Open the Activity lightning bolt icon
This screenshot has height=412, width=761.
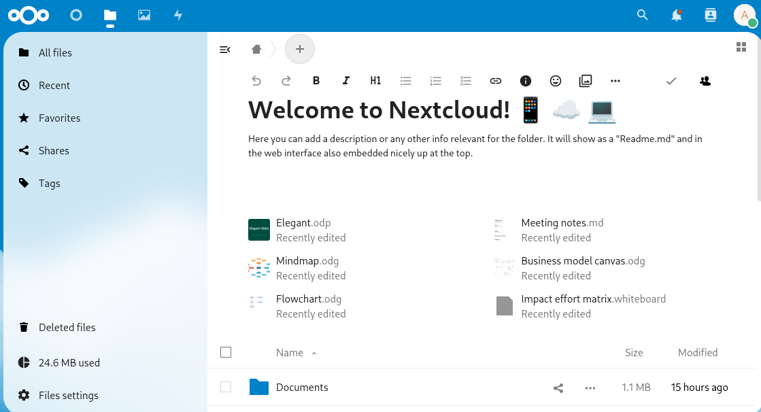pos(178,15)
